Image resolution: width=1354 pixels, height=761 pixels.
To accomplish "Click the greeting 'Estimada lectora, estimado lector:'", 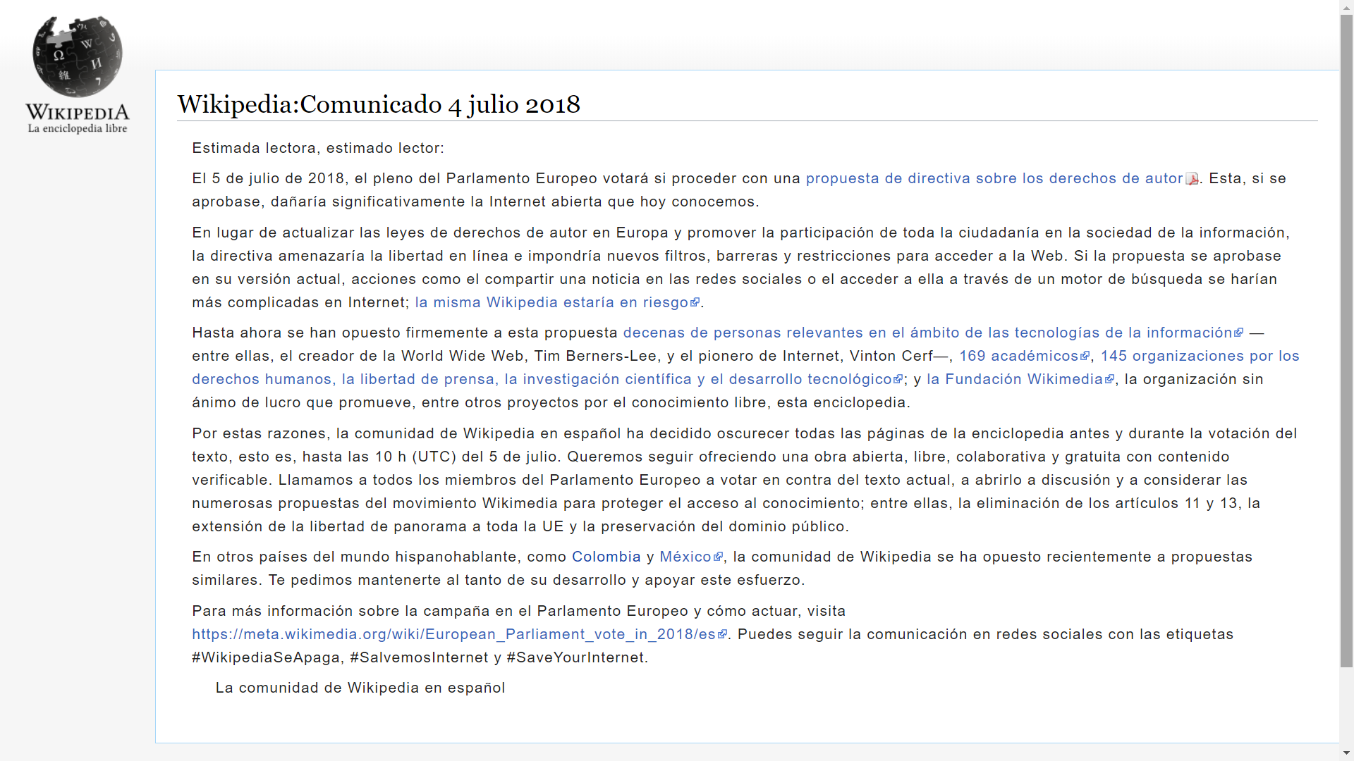I will click(x=318, y=148).
